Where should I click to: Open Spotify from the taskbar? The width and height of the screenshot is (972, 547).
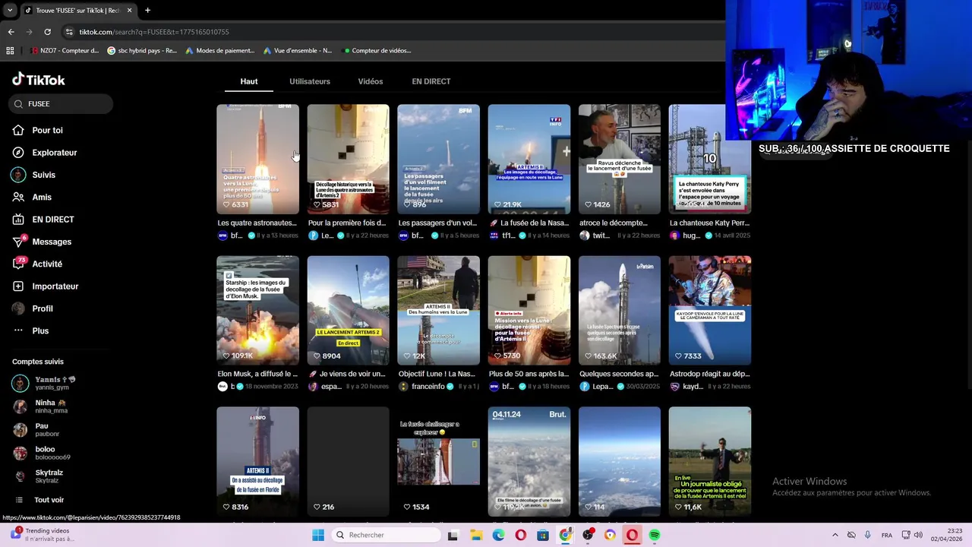(655, 535)
